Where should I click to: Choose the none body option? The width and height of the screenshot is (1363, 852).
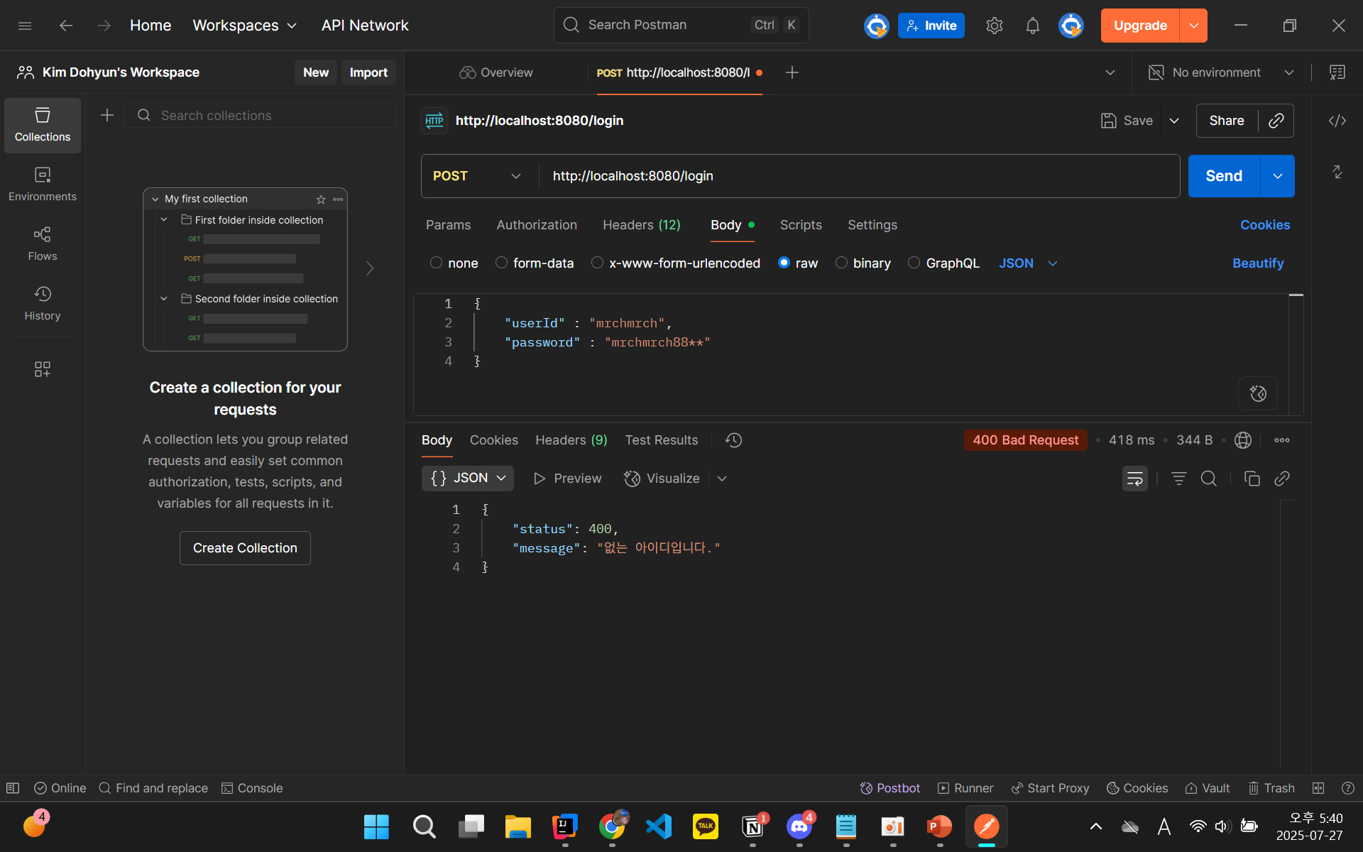[x=437, y=263]
